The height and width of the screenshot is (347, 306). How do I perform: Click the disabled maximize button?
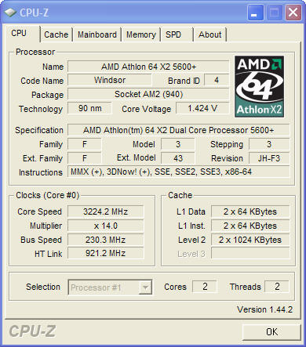(x=274, y=13)
